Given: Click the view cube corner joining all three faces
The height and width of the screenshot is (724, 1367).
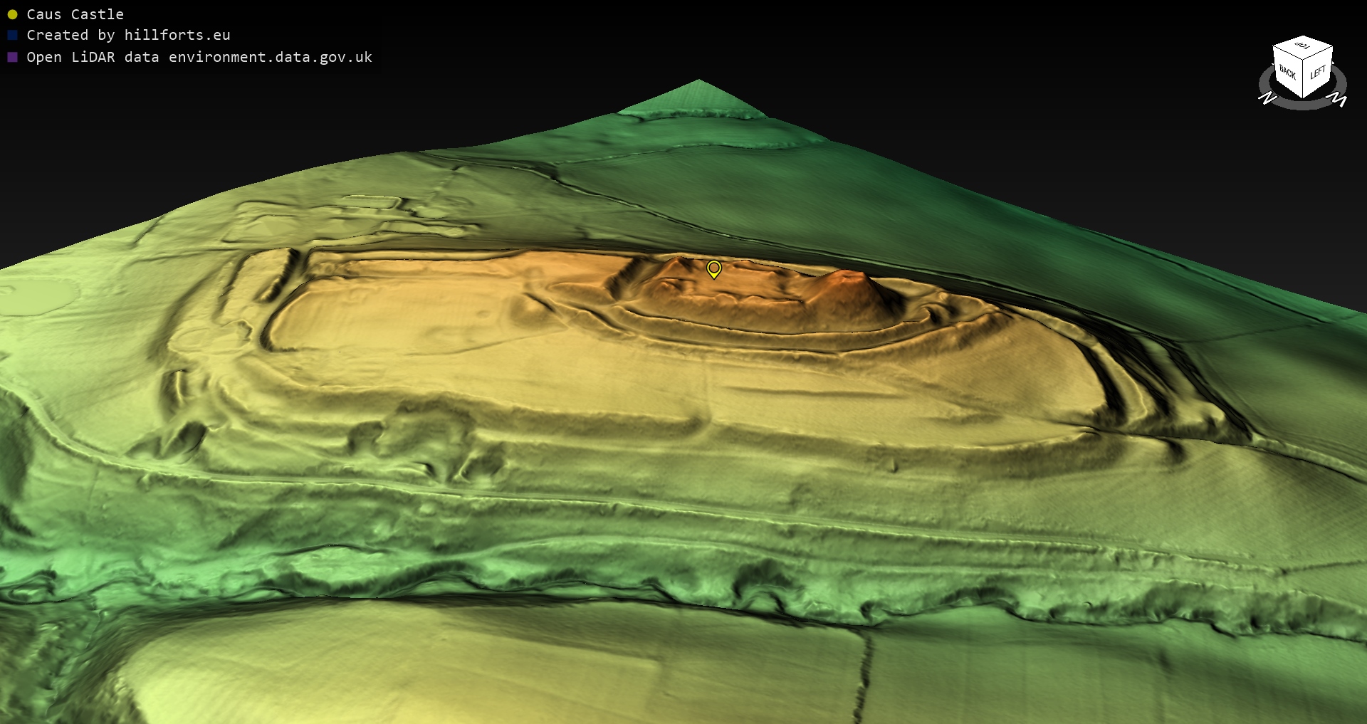Looking at the screenshot, I should 1304,58.
